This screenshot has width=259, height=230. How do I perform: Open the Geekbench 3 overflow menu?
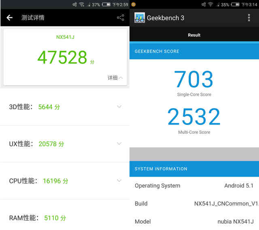click(x=249, y=18)
